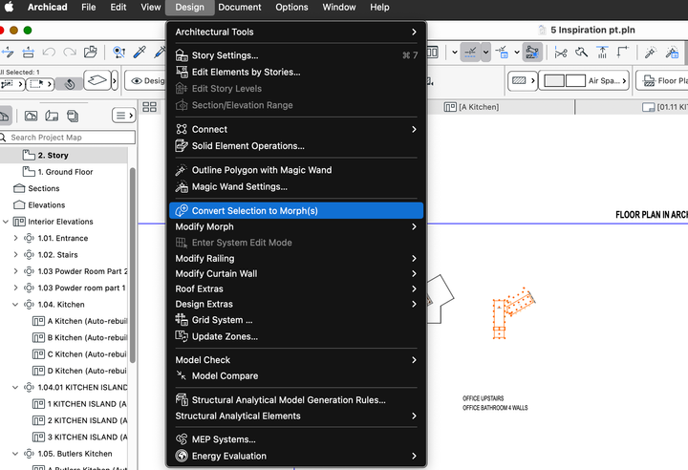Viewport: 688px width, 470px height.
Task: Open the Edit menu
Action: [x=118, y=7]
